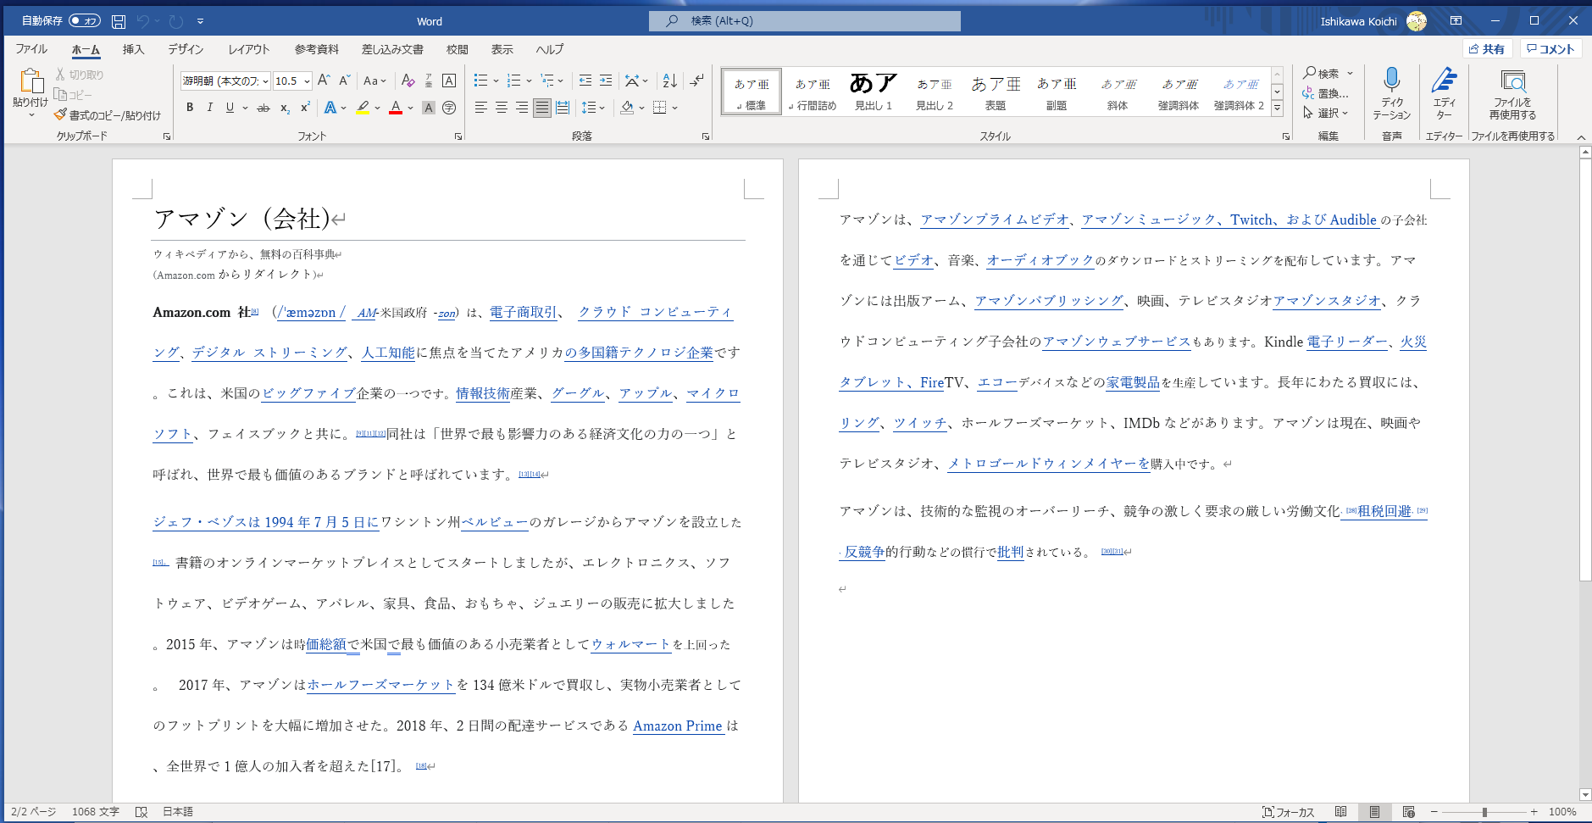The width and height of the screenshot is (1592, 823).
Task: Click the 共有 share button
Action: click(1487, 49)
